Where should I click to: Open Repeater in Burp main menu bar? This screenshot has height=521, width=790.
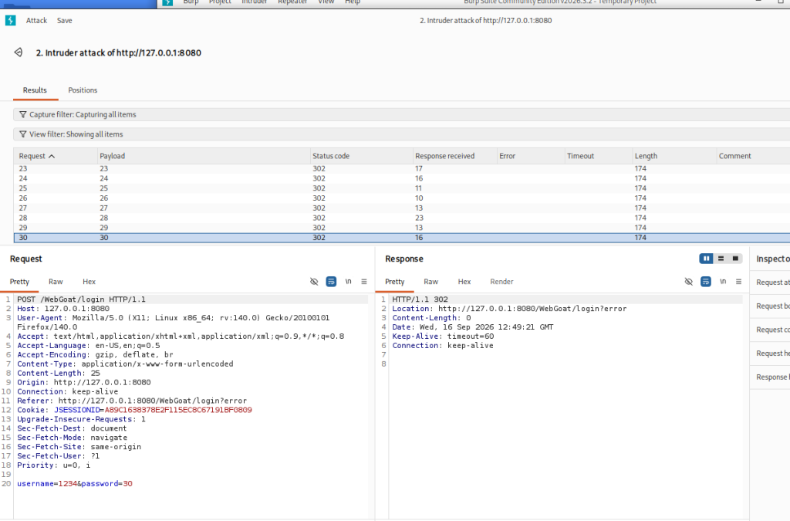pos(292,2)
